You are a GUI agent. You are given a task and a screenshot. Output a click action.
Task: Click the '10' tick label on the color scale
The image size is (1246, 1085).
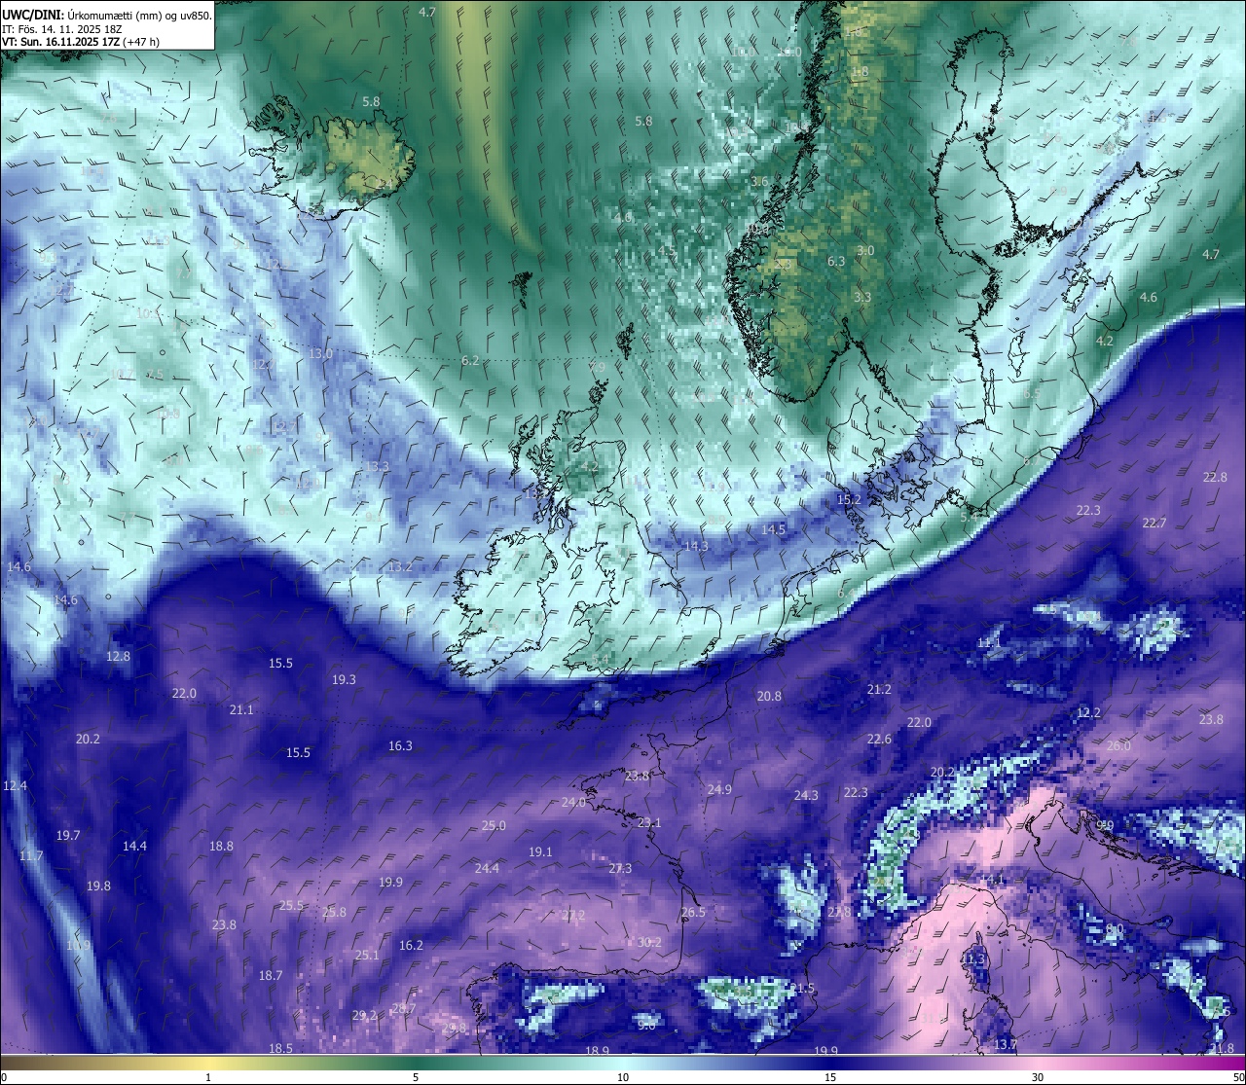[x=623, y=1077]
